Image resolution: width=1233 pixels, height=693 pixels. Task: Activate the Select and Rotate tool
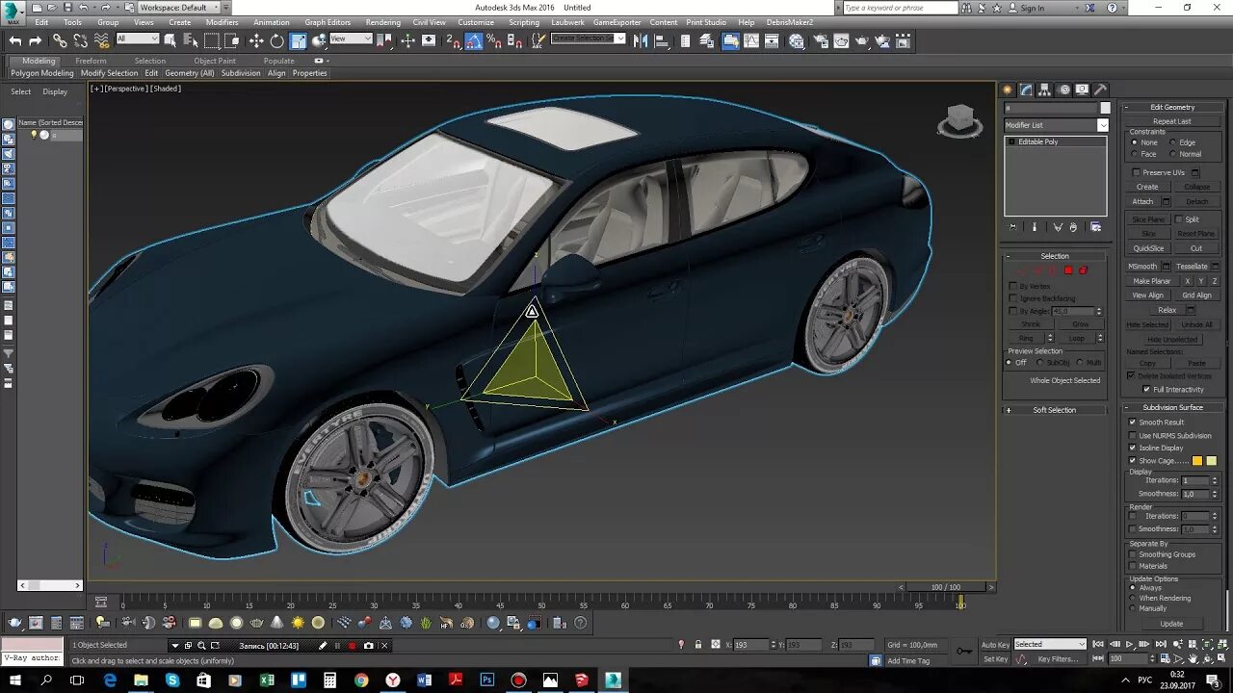point(277,40)
